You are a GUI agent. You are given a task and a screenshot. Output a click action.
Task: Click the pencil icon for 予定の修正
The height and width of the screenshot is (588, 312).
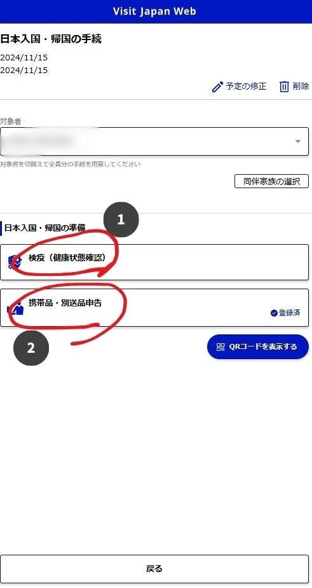point(217,86)
